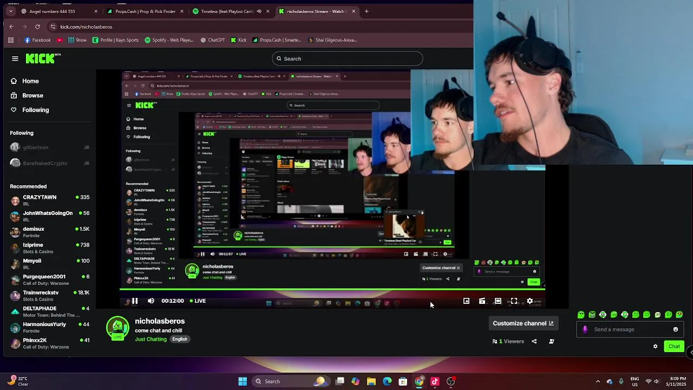This screenshot has height=390, width=693.
Task: Click Just Chatting category link
Action: [x=151, y=340]
